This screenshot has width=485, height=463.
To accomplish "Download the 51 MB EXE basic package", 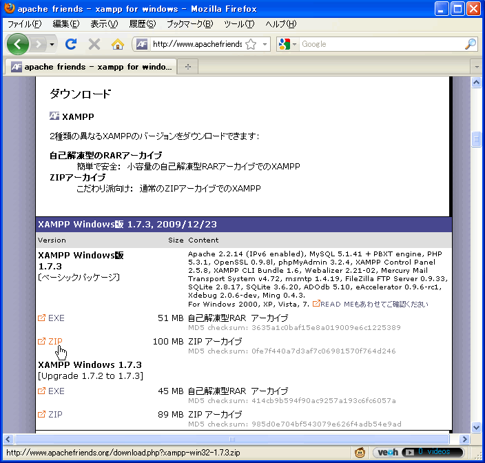I will (56, 318).
